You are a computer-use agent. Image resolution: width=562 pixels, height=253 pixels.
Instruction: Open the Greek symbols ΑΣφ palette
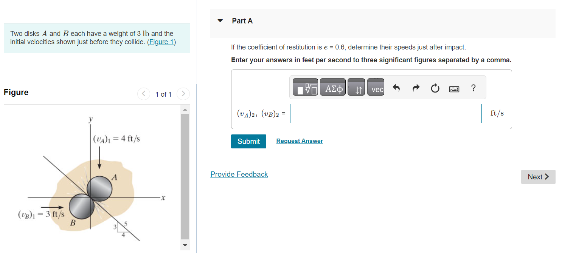coord(332,87)
